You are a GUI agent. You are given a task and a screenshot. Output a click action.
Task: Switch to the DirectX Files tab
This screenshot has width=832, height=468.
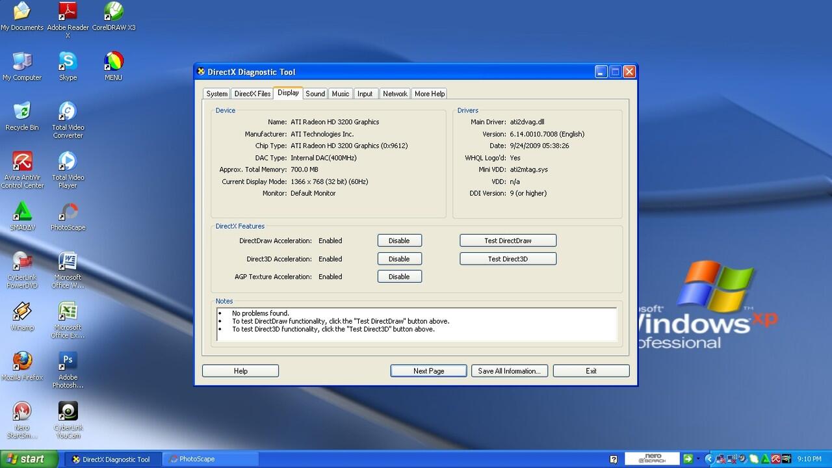point(252,94)
